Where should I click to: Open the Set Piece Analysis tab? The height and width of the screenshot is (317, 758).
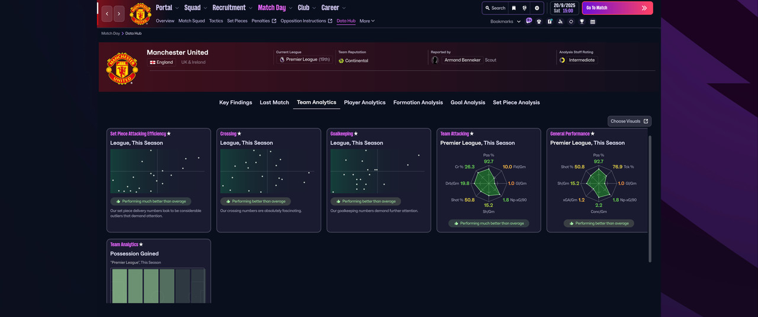[x=516, y=102]
